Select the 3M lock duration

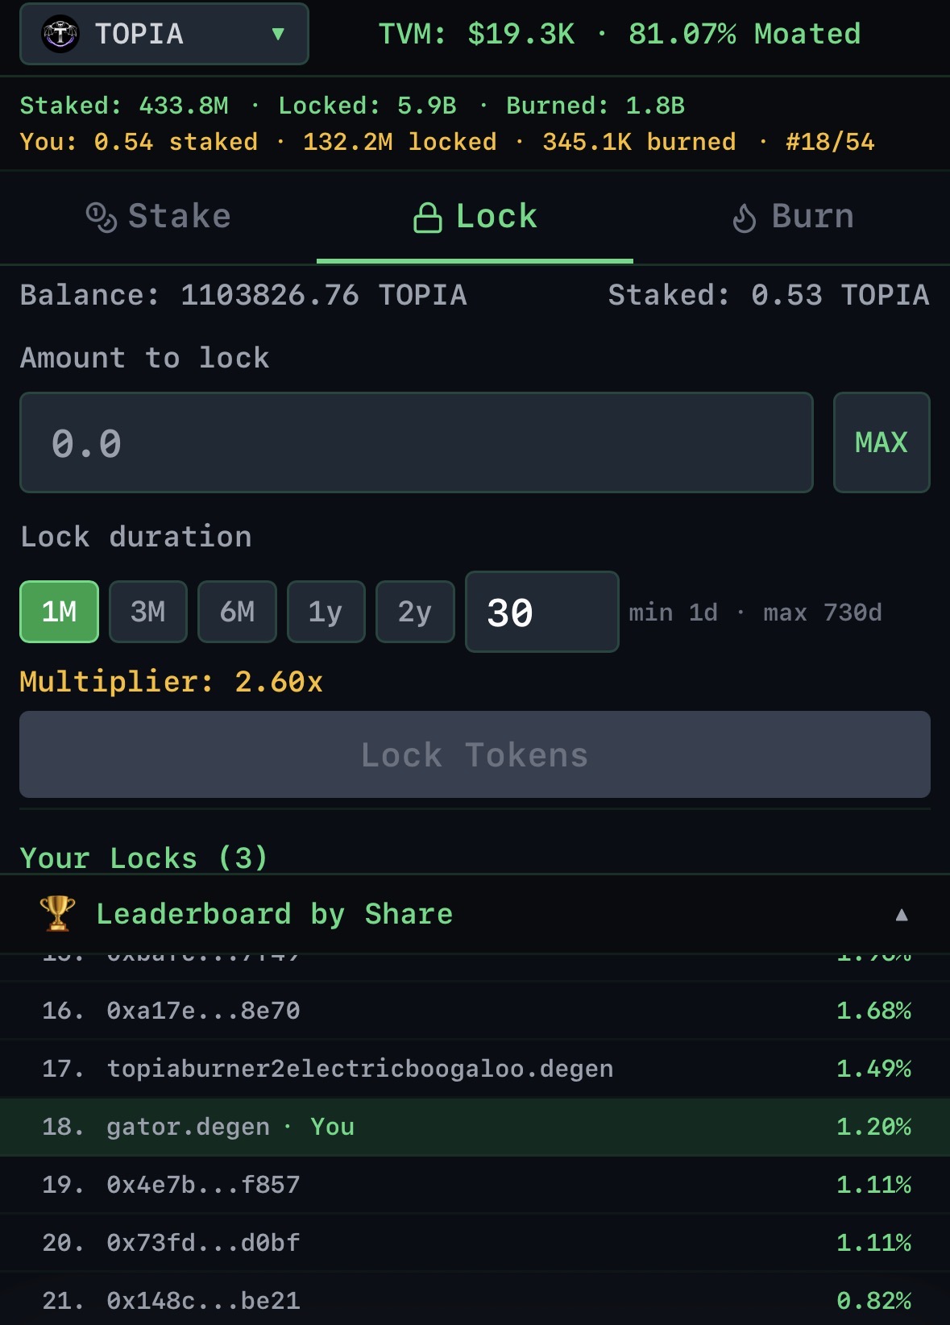[x=148, y=612]
